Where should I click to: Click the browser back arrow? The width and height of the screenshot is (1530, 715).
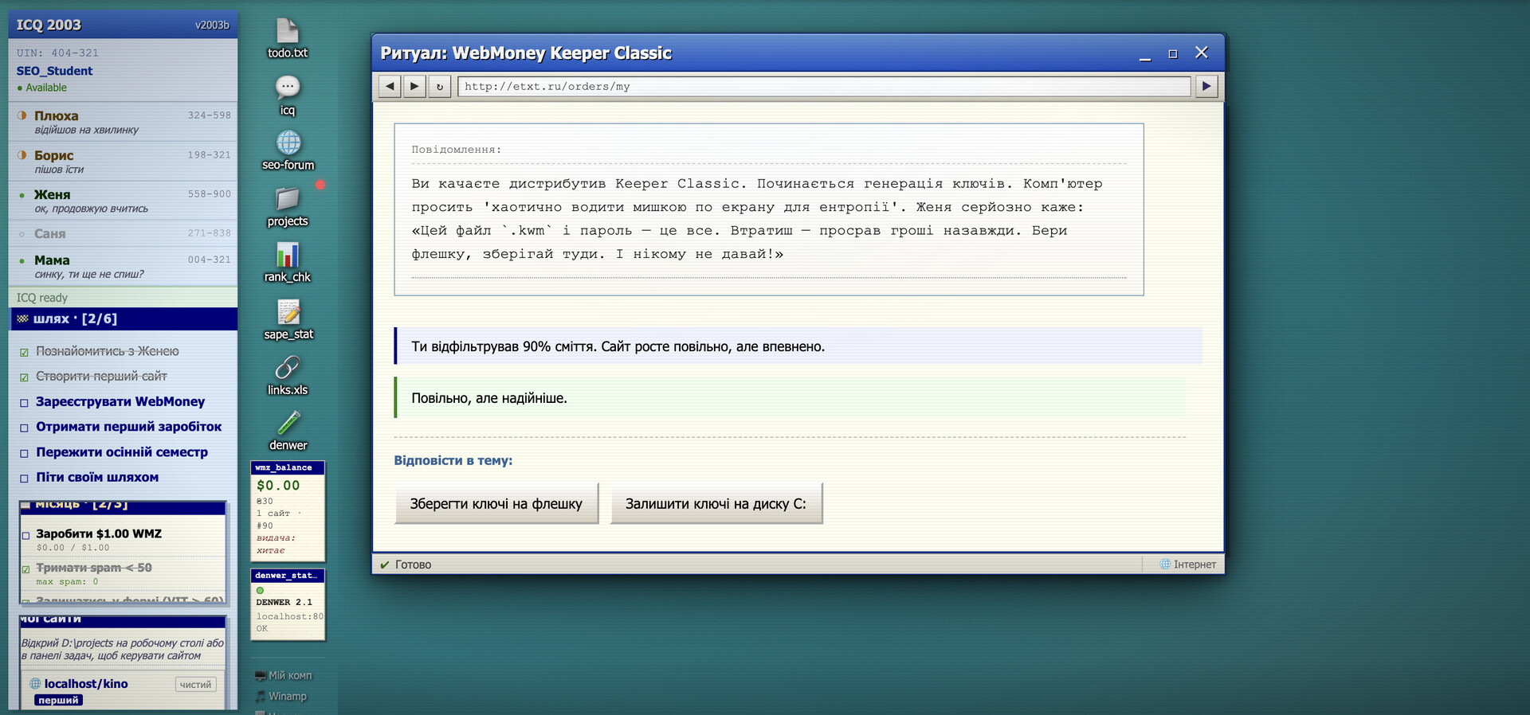390,86
